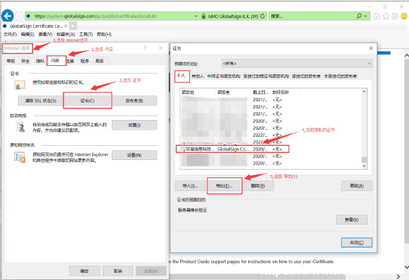
Task: Click 设置(I) button for autocomplete
Action: [x=134, y=125]
